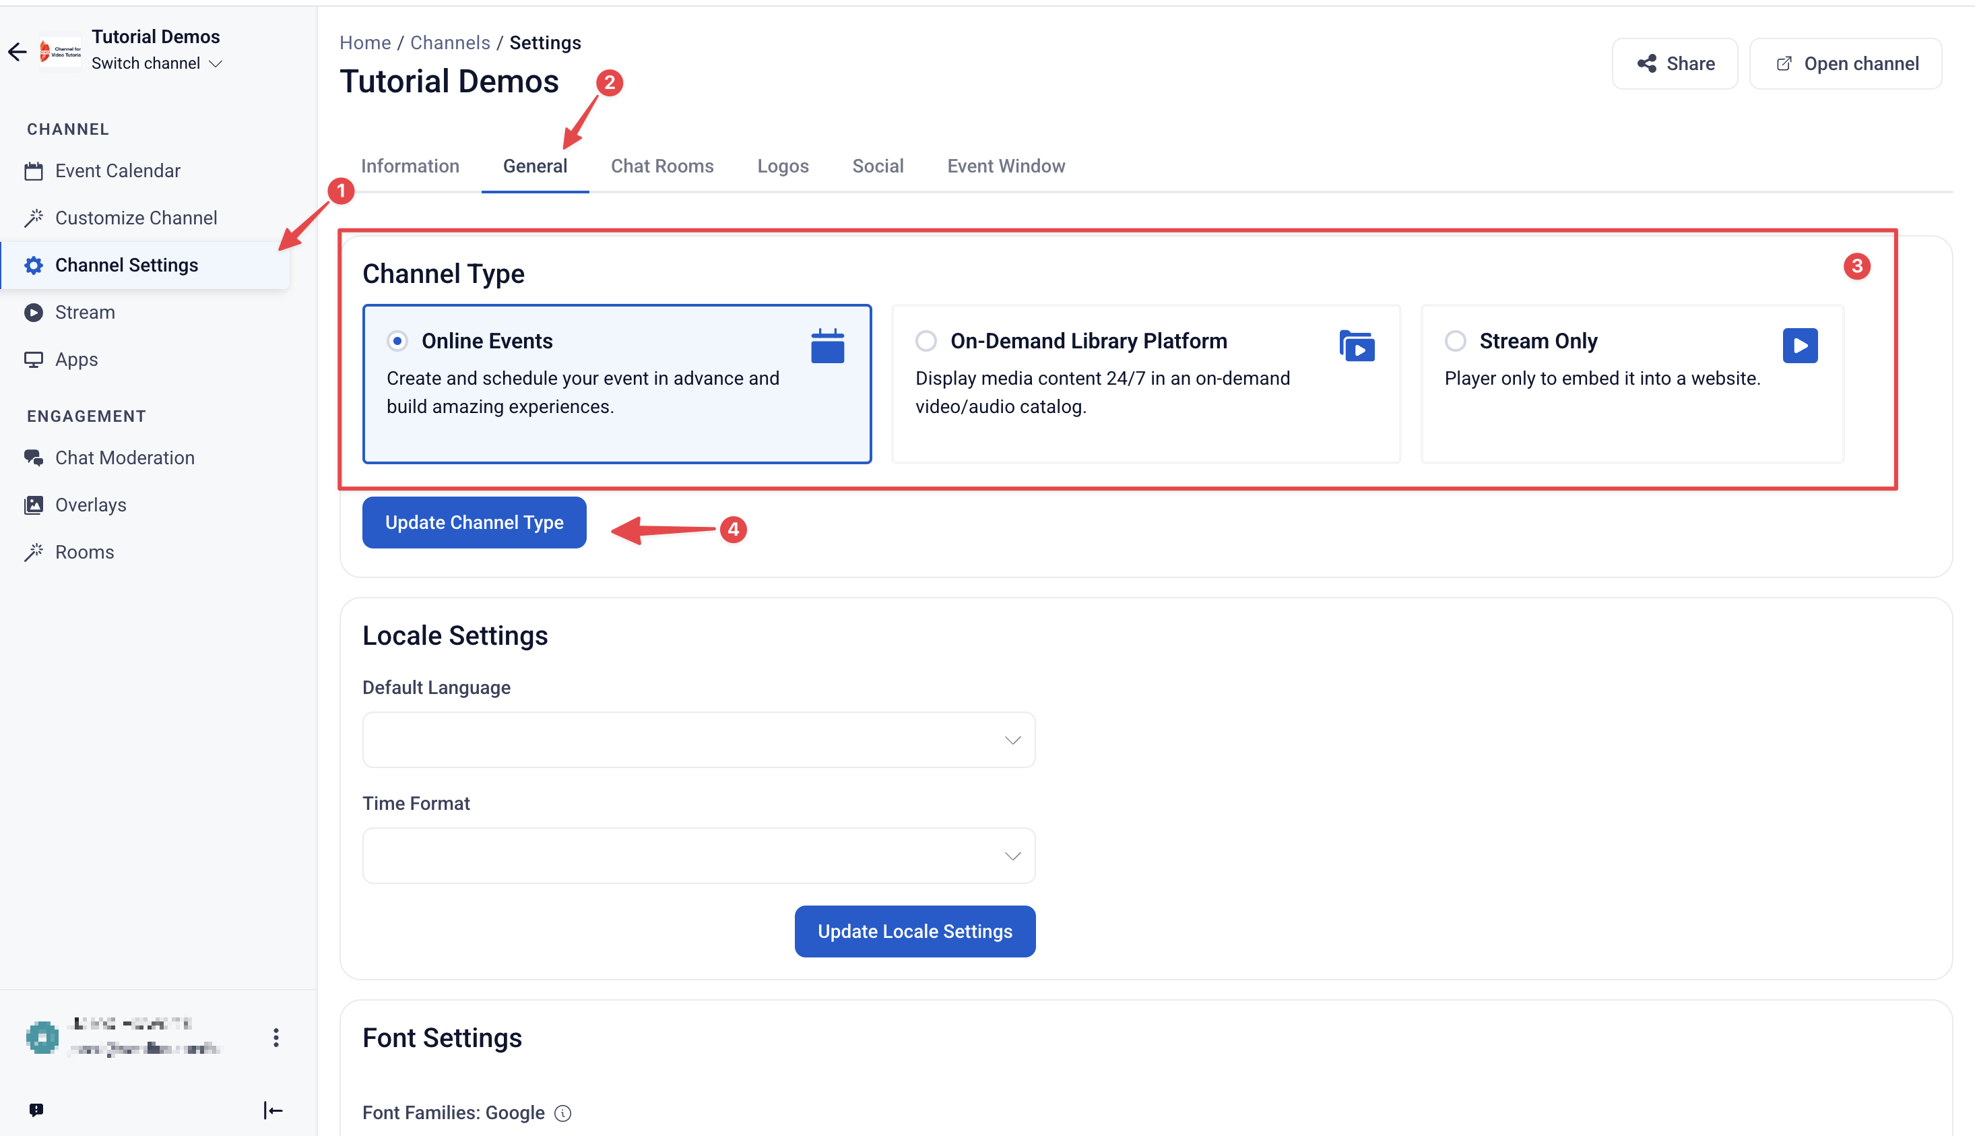Open the Default Language dropdown

[699, 740]
